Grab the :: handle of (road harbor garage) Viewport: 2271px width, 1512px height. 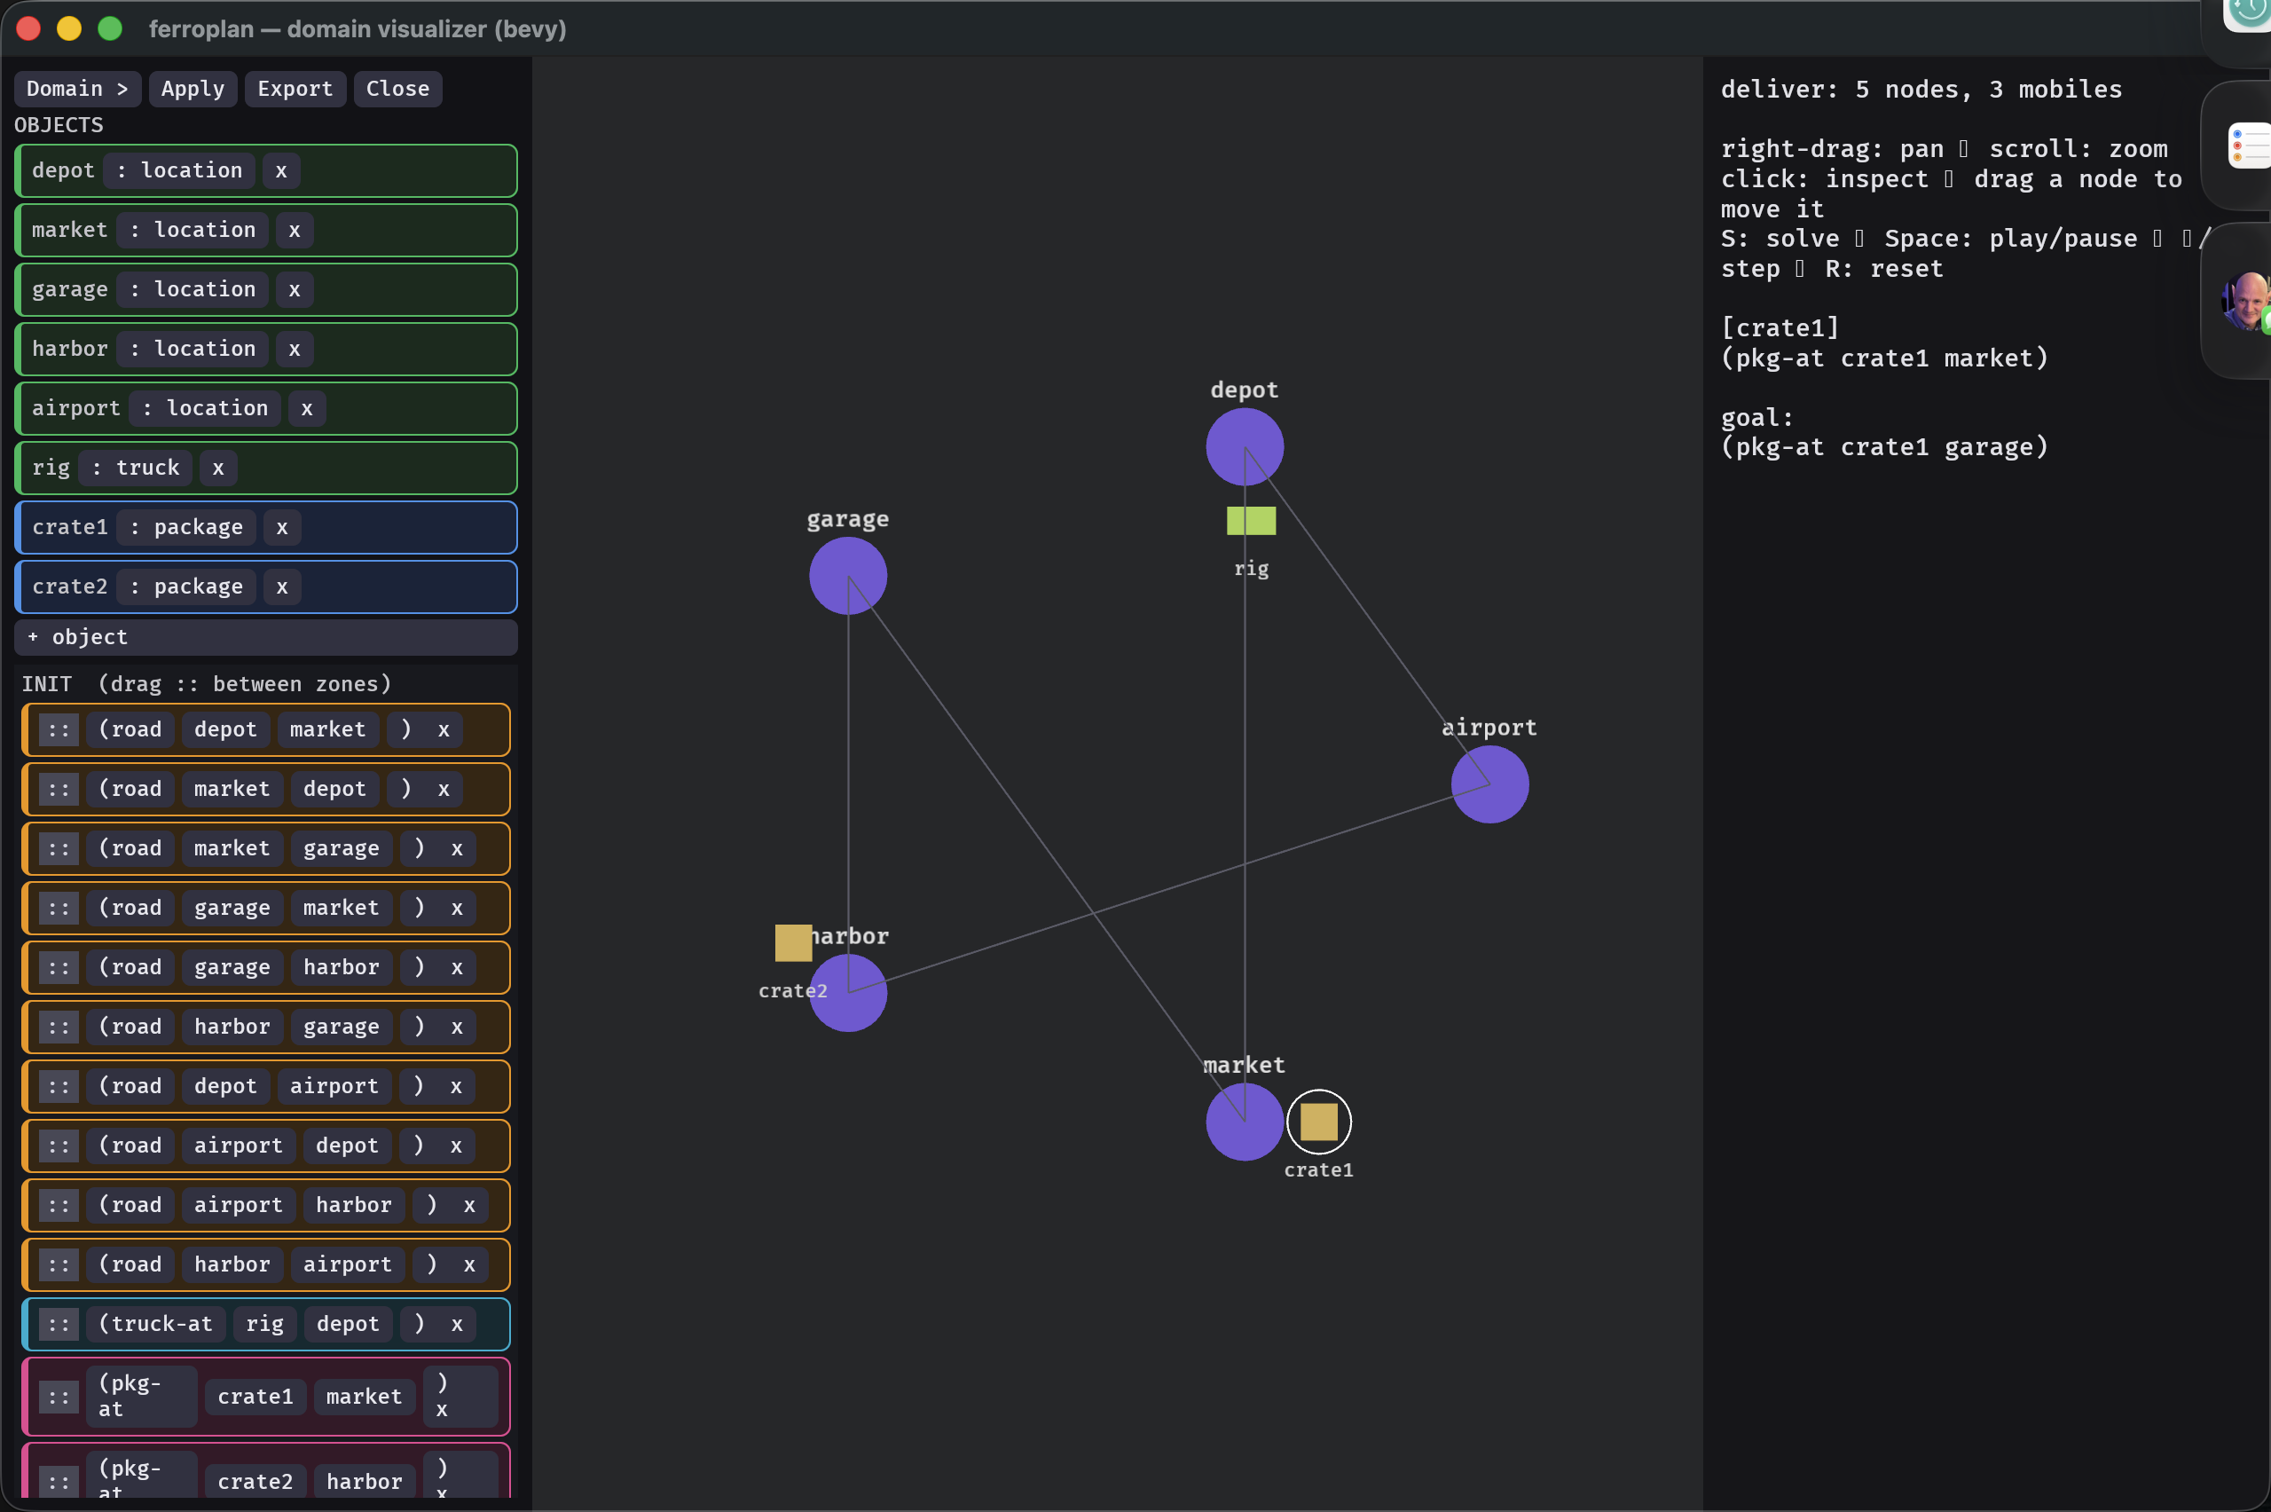click(59, 1027)
